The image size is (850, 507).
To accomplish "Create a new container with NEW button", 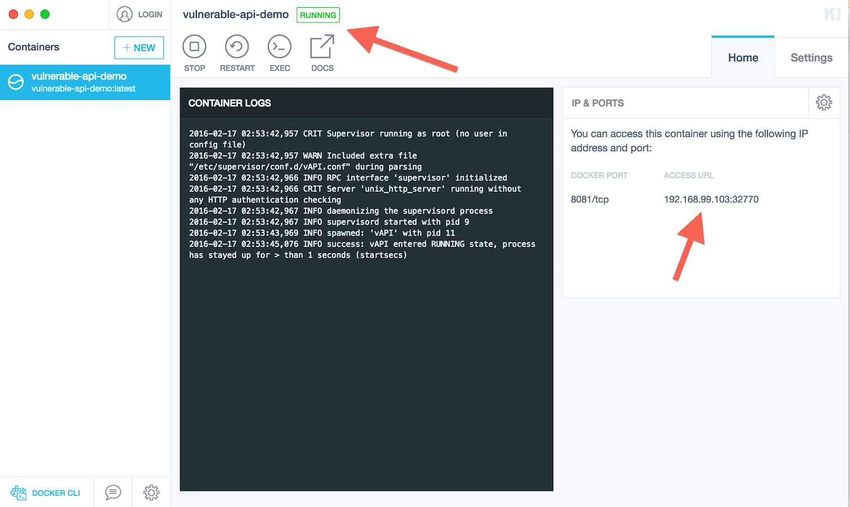I will click(x=139, y=48).
